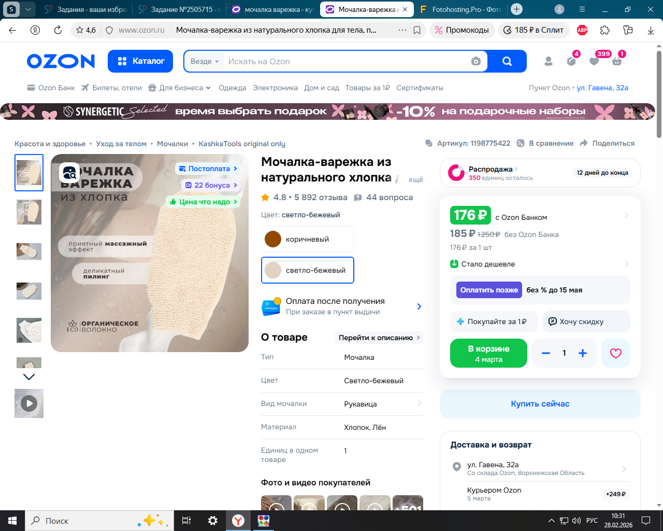Open delivery address chevron for ул. Гавена, 32а

click(x=624, y=469)
